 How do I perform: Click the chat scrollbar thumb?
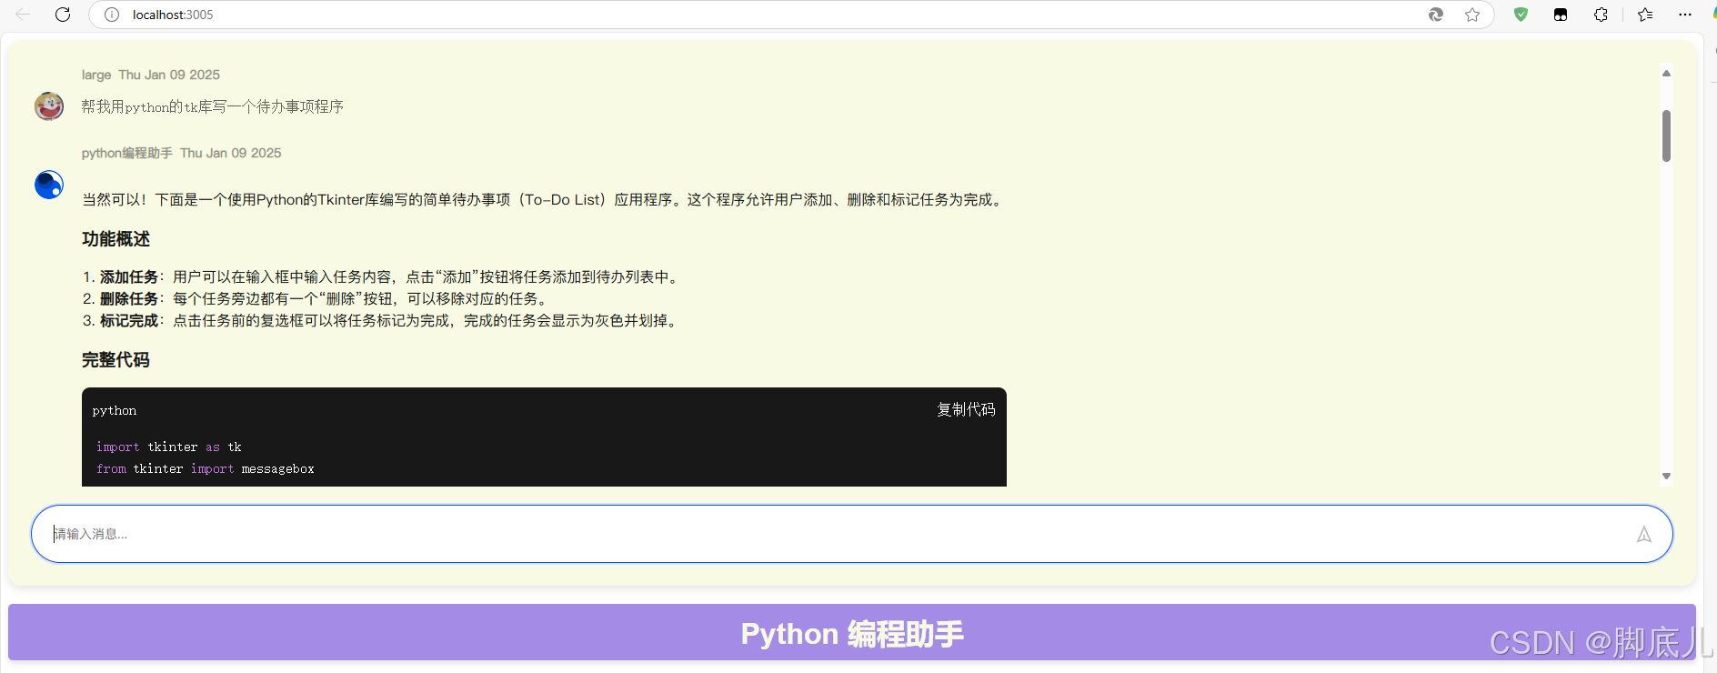[x=1666, y=136]
